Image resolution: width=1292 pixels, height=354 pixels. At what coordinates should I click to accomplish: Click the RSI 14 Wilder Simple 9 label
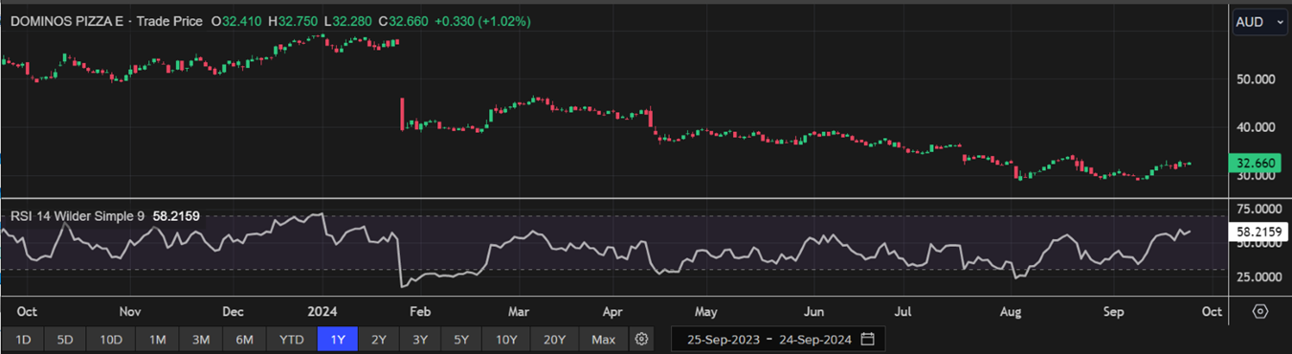click(77, 217)
